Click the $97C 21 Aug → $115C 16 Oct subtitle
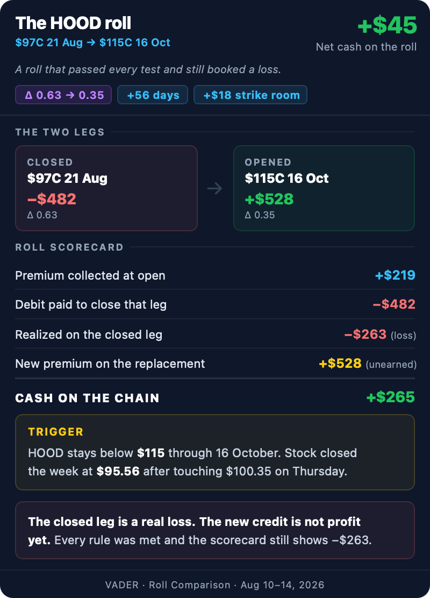 pos(92,42)
